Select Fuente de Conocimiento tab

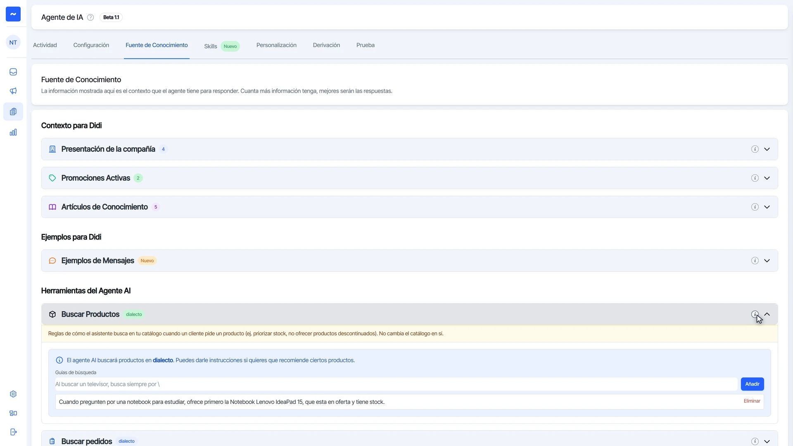[157, 45]
